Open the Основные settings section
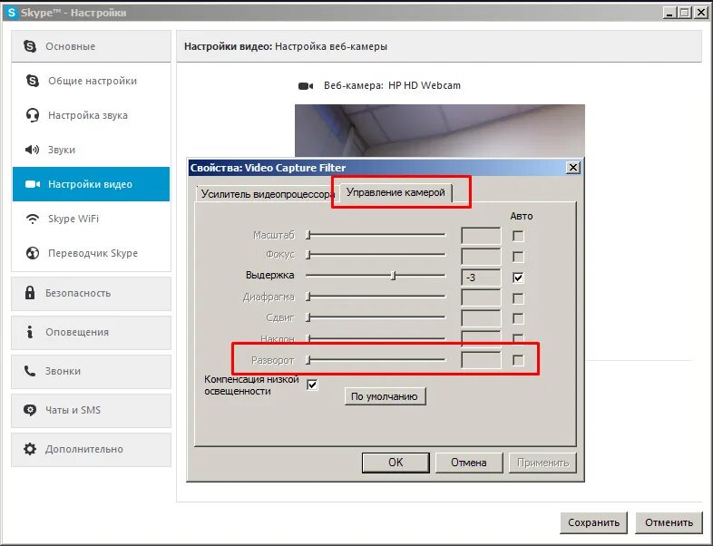The height and width of the screenshot is (546, 713). coord(91,46)
